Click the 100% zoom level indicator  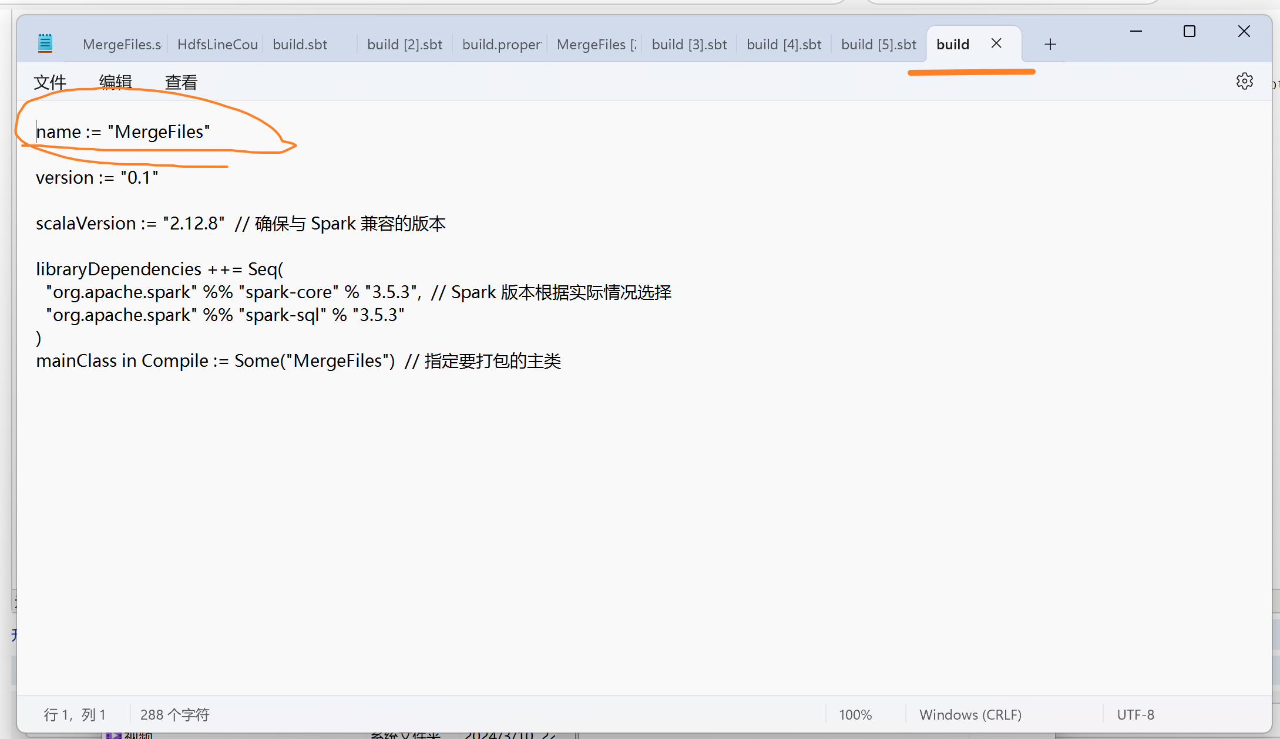855,714
